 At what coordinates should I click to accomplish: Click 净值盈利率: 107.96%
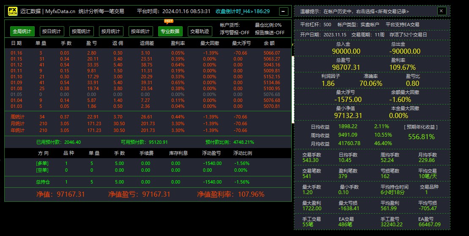pos(230,195)
